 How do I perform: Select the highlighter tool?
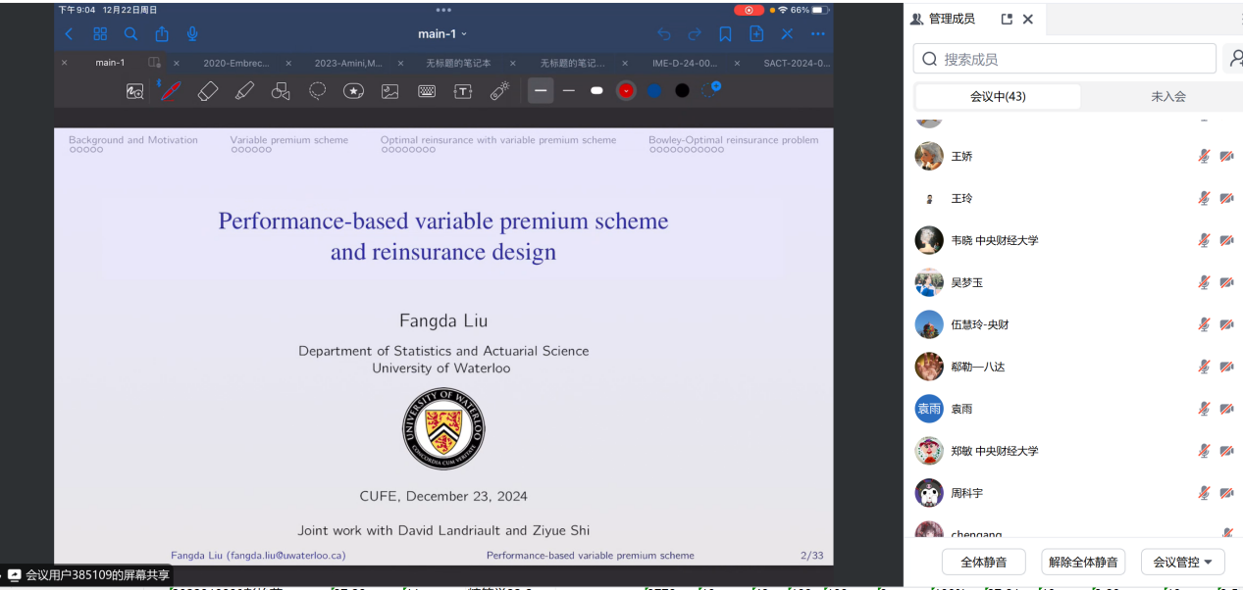pyautogui.click(x=244, y=91)
